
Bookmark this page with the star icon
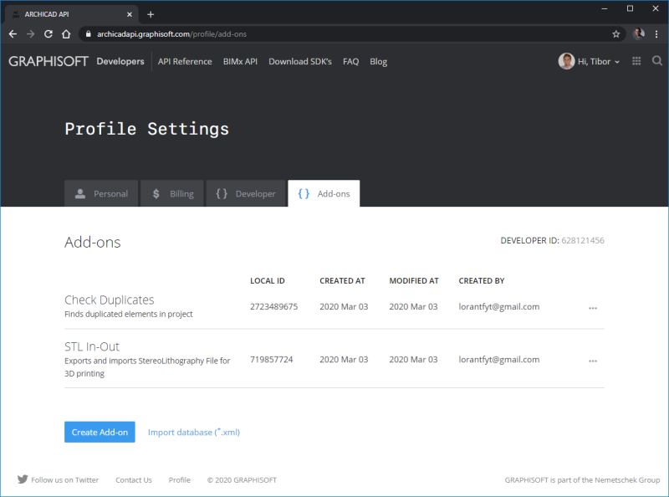tap(615, 34)
